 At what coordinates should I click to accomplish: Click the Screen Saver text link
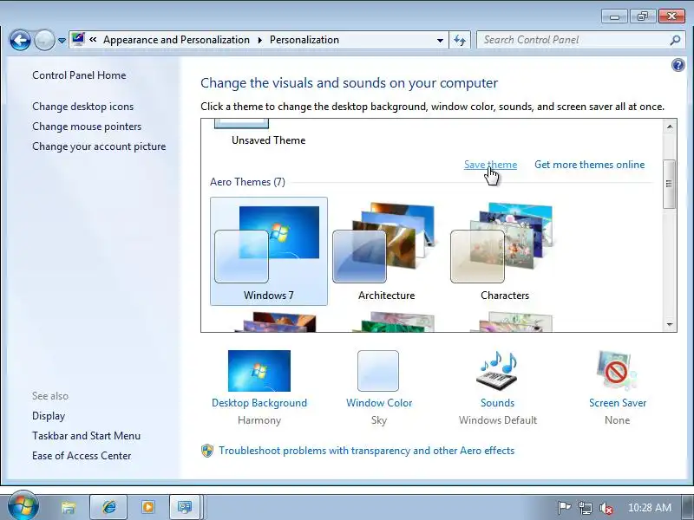coord(618,403)
